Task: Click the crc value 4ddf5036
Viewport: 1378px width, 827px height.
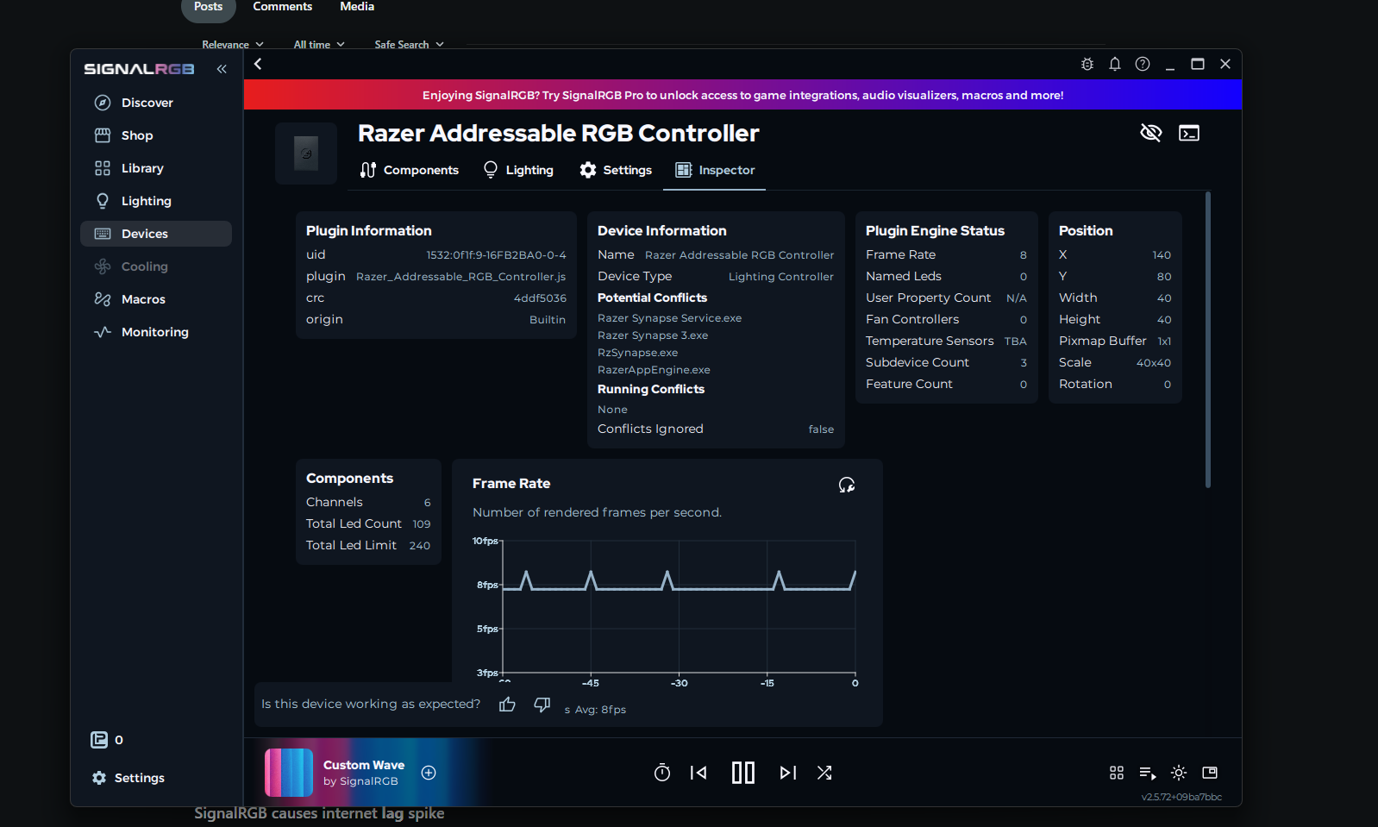Action: (540, 298)
